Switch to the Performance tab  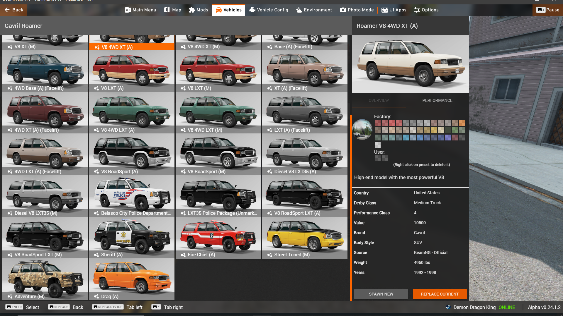click(x=437, y=100)
